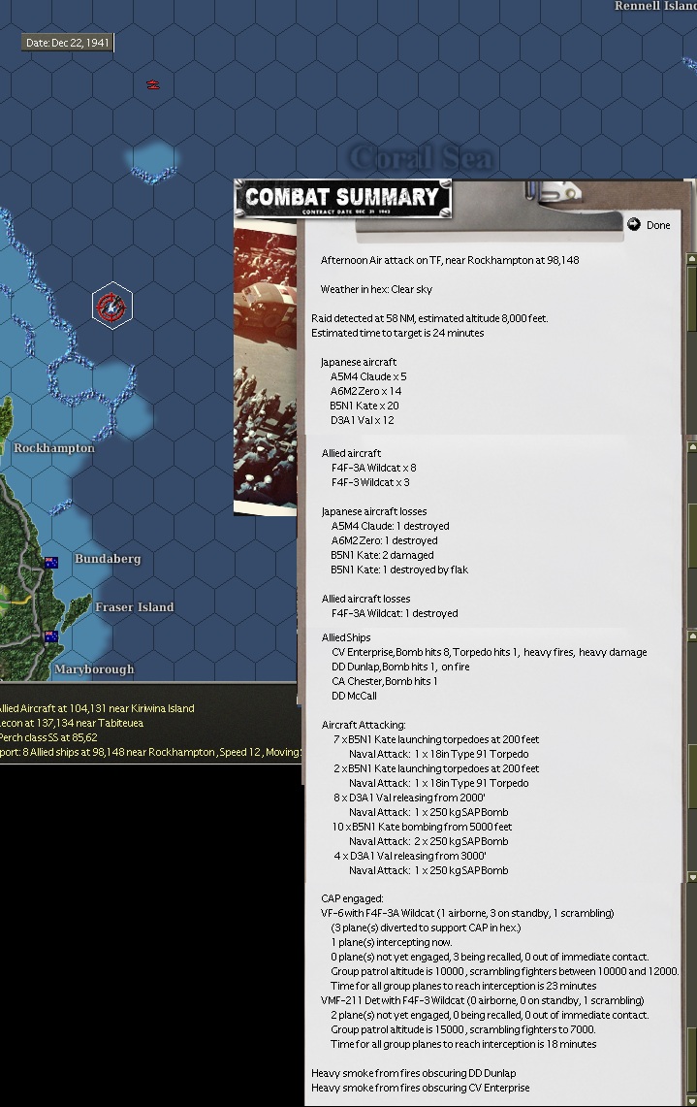Click the B5N1 Kate: 2 damaged line
This screenshot has width=697, height=1107.
(382, 555)
